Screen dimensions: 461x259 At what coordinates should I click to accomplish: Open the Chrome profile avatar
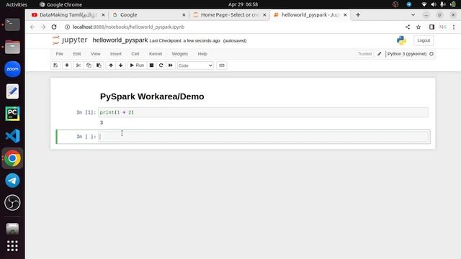pos(443,27)
